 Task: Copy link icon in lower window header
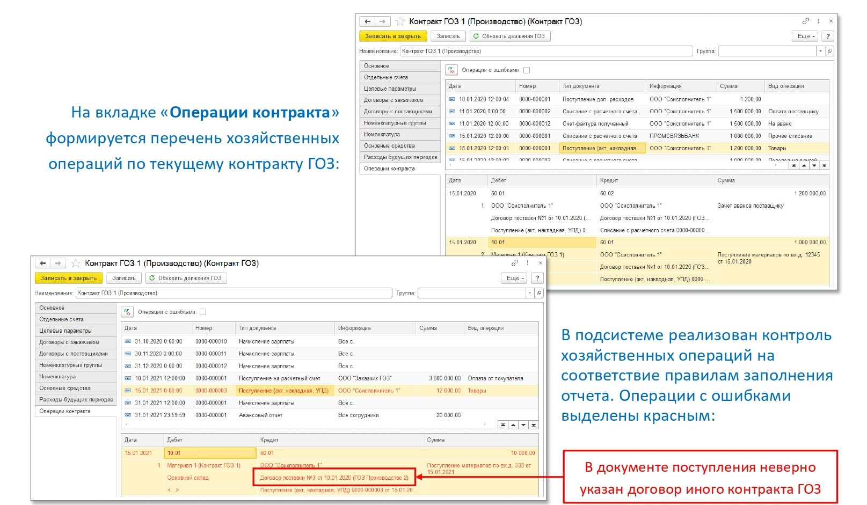pos(515,263)
